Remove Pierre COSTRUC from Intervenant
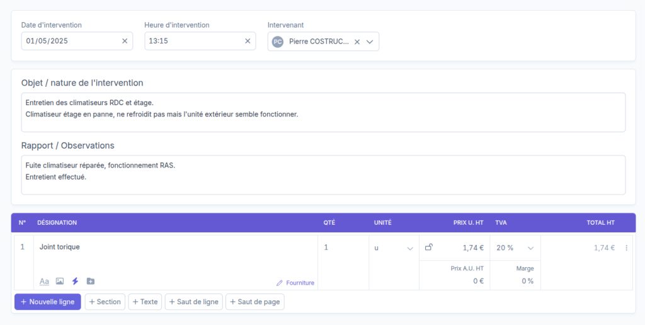This screenshot has height=325, width=645. click(x=357, y=42)
